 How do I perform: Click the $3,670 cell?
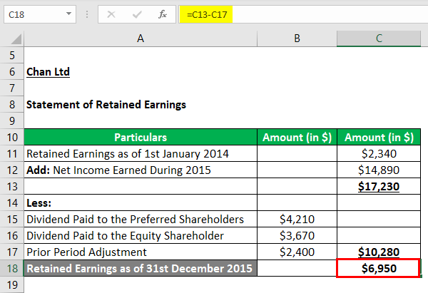297,235
